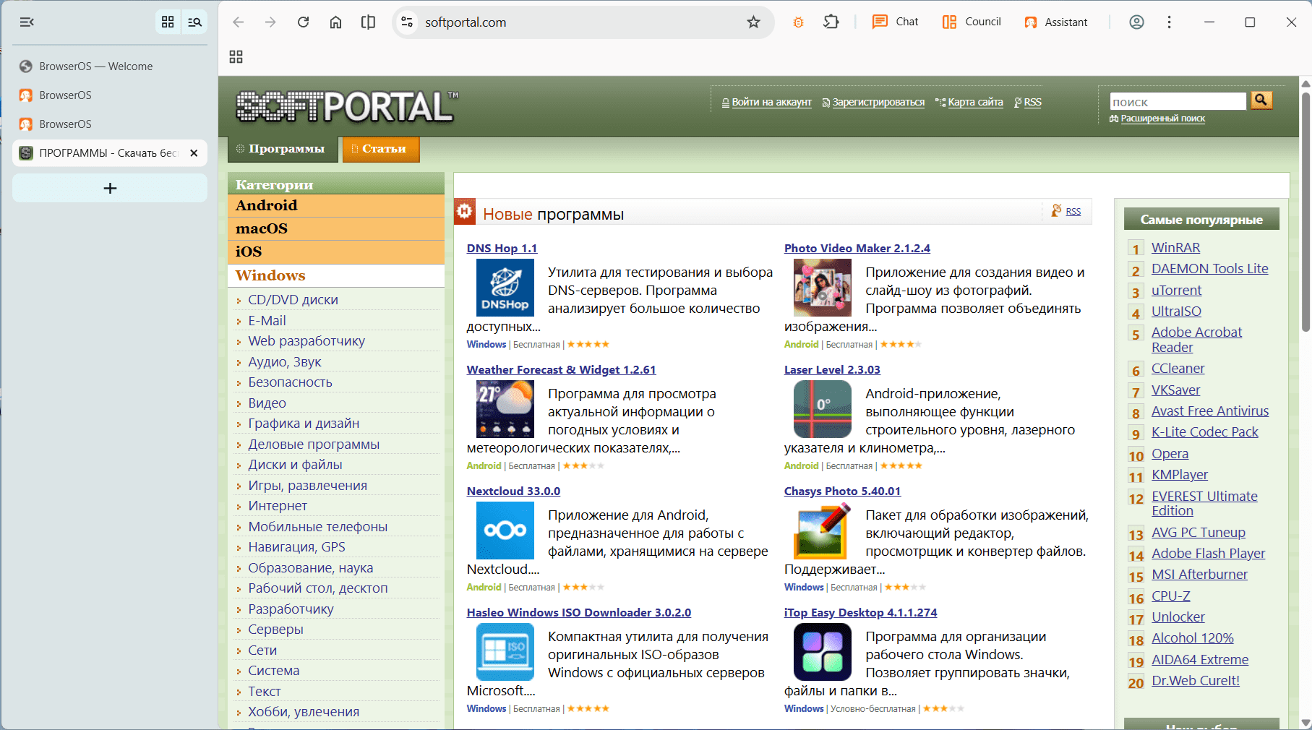Open the RSS feed link for Новые программы
This screenshot has width=1312, height=730.
[x=1073, y=212]
